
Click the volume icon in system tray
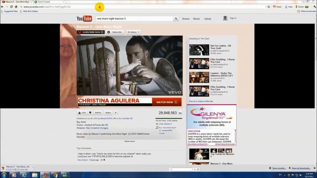tap(301, 175)
